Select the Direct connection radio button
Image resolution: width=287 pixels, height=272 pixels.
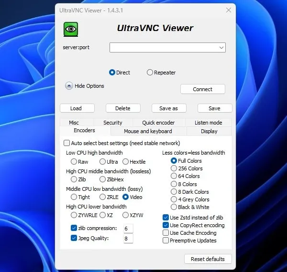click(112, 73)
